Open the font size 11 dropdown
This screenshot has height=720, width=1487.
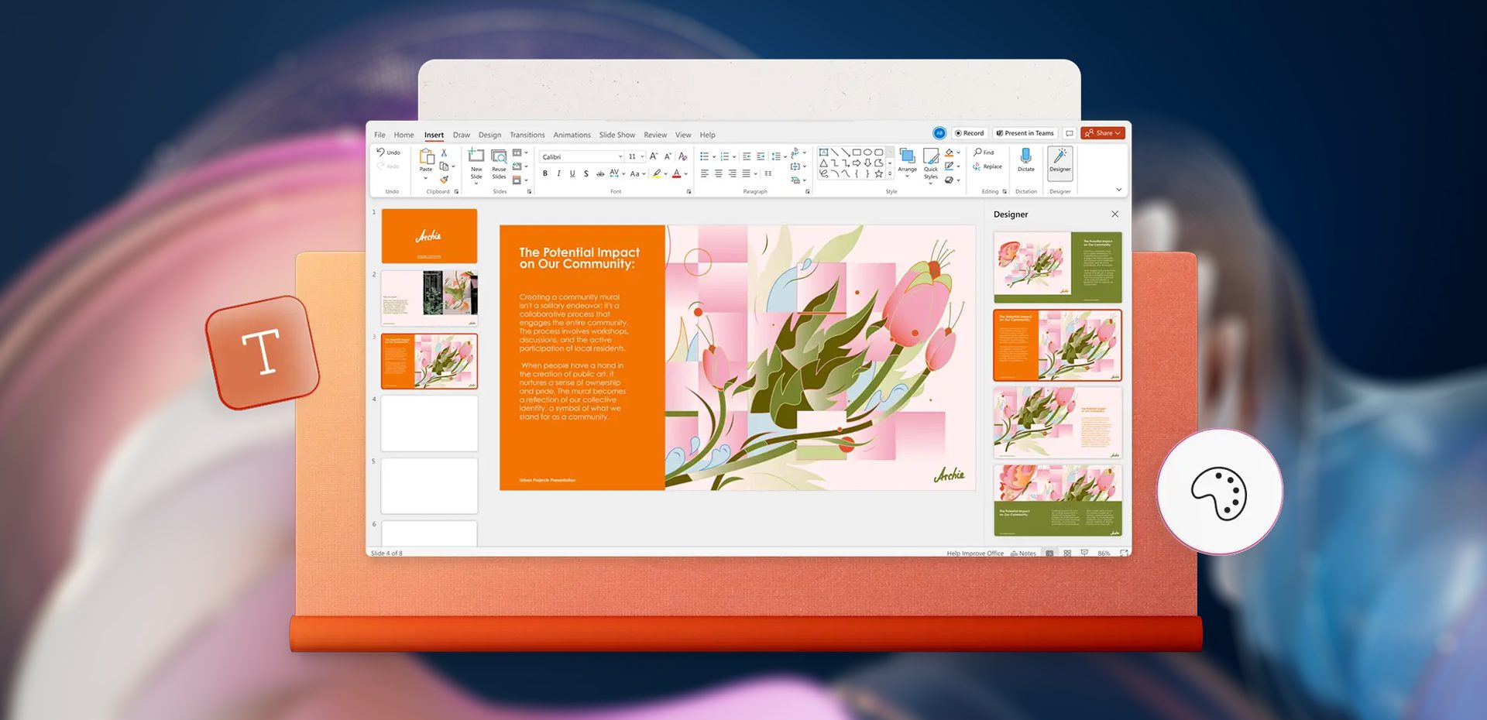[x=642, y=156]
